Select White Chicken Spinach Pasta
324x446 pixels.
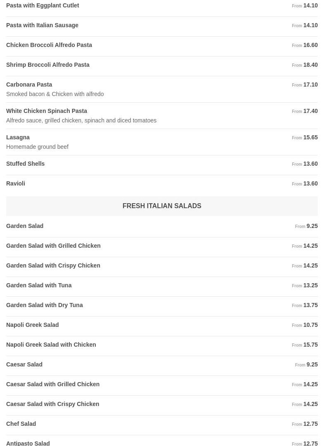pos(47,111)
